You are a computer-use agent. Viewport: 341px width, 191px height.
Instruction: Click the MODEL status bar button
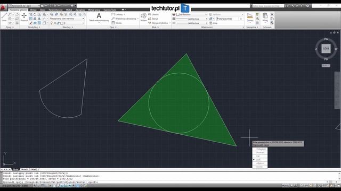click(x=285, y=186)
